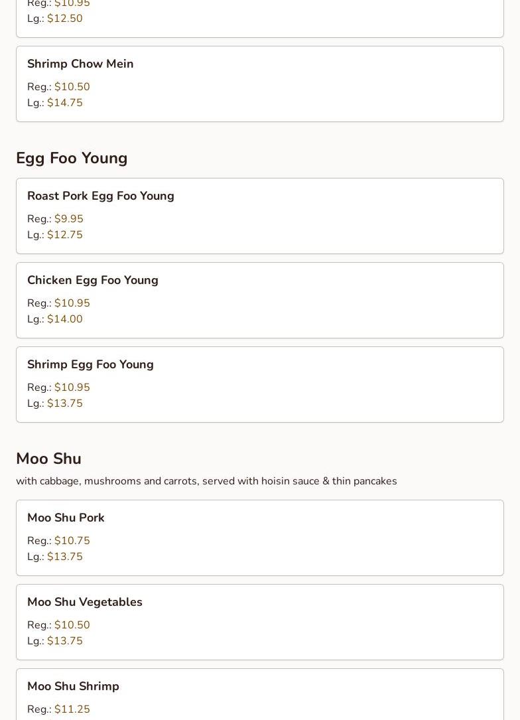Choose Moo Shu Vegetables regular price $10.50
This screenshot has width=520, height=720.
(x=72, y=625)
